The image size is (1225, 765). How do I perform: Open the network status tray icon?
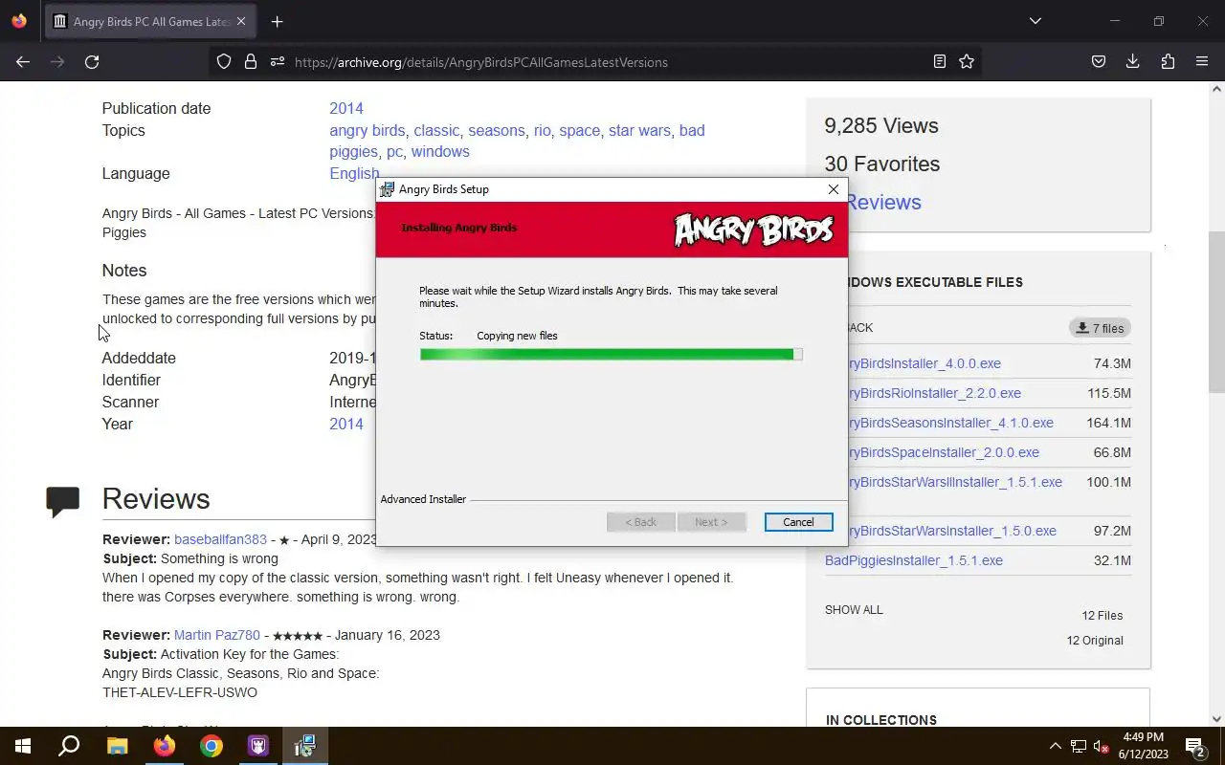tap(1079, 746)
